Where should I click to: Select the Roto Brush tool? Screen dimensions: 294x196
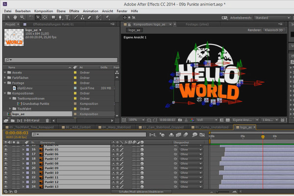click(98, 18)
